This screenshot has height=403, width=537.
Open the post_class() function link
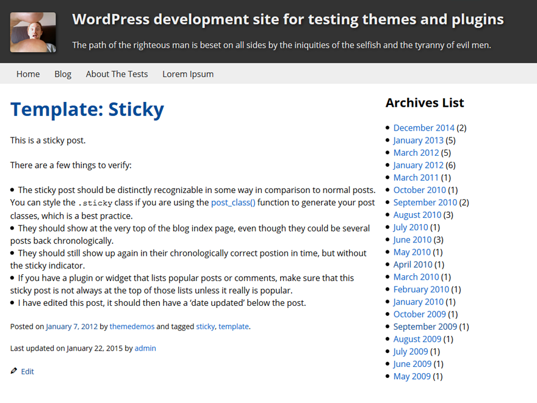233,203
